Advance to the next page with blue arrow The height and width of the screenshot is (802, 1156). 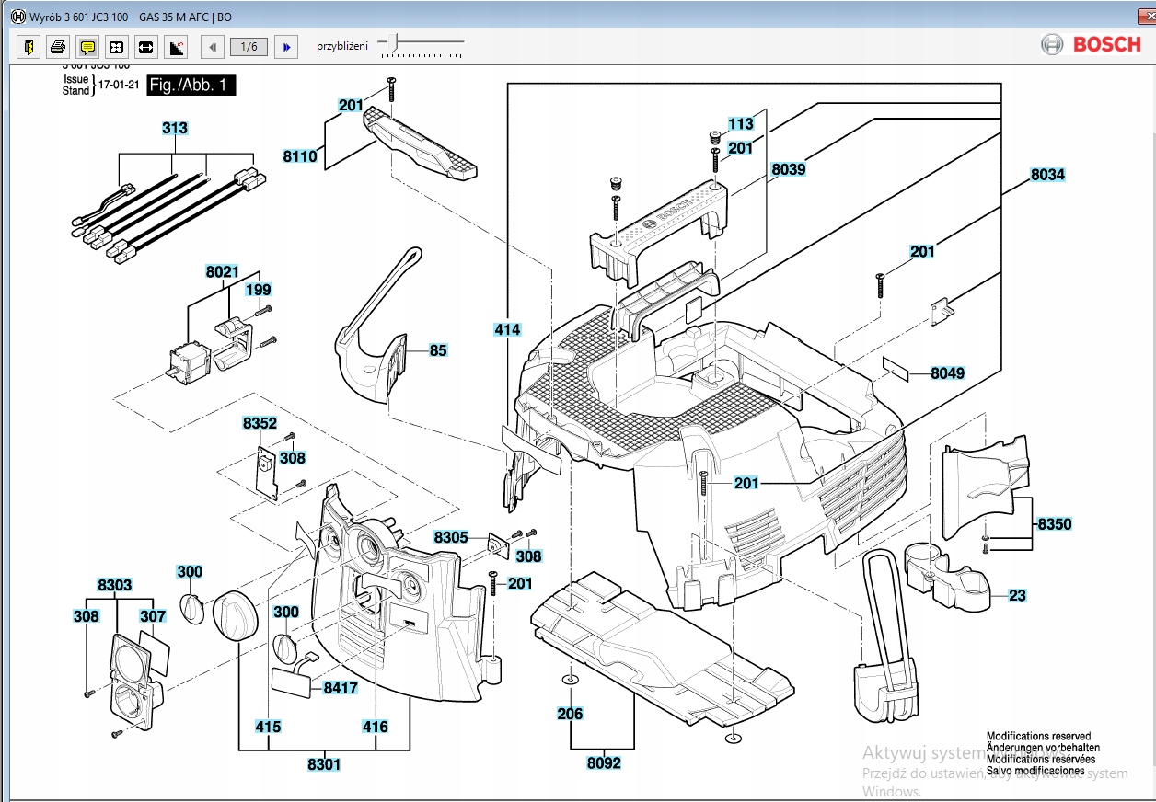(x=286, y=46)
